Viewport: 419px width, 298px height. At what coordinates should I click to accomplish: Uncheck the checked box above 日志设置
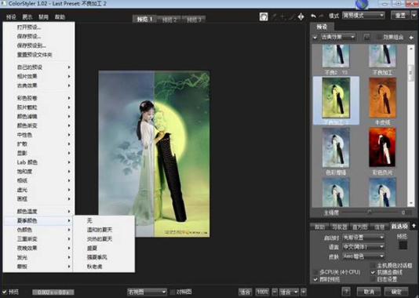(373, 272)
